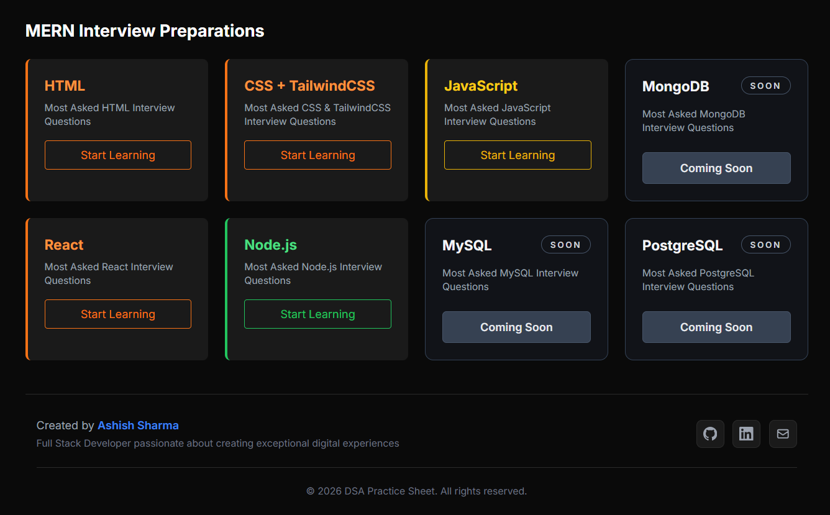Viewport: 830px width, 515px height.
Task: Click the 'Full Stack Developer passionate' tagline
Action: (x=218, y=444)
